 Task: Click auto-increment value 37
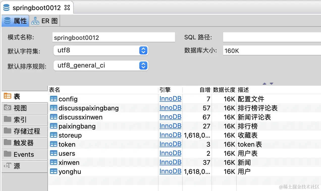(206, 163)
